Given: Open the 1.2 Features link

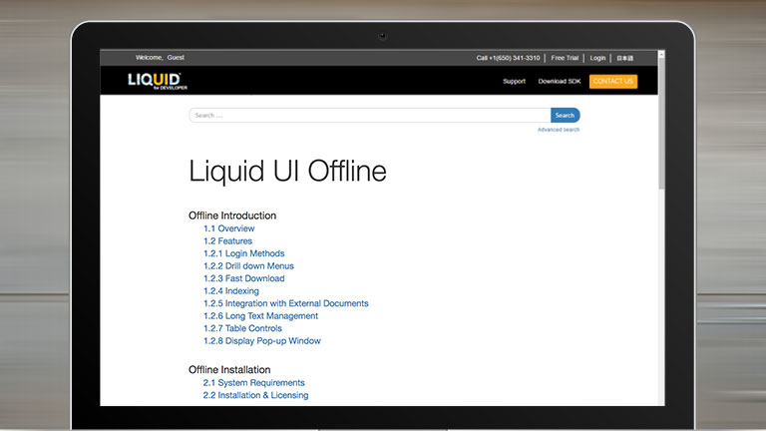Looking at the screenshot, I should point(227,241).
